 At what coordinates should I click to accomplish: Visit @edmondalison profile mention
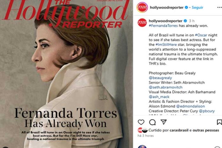(190, 106)
